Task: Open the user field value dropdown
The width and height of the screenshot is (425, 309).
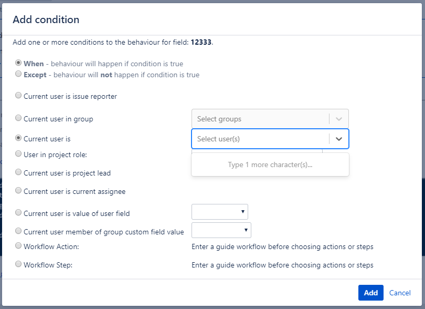Action: [x=219, y=212]
